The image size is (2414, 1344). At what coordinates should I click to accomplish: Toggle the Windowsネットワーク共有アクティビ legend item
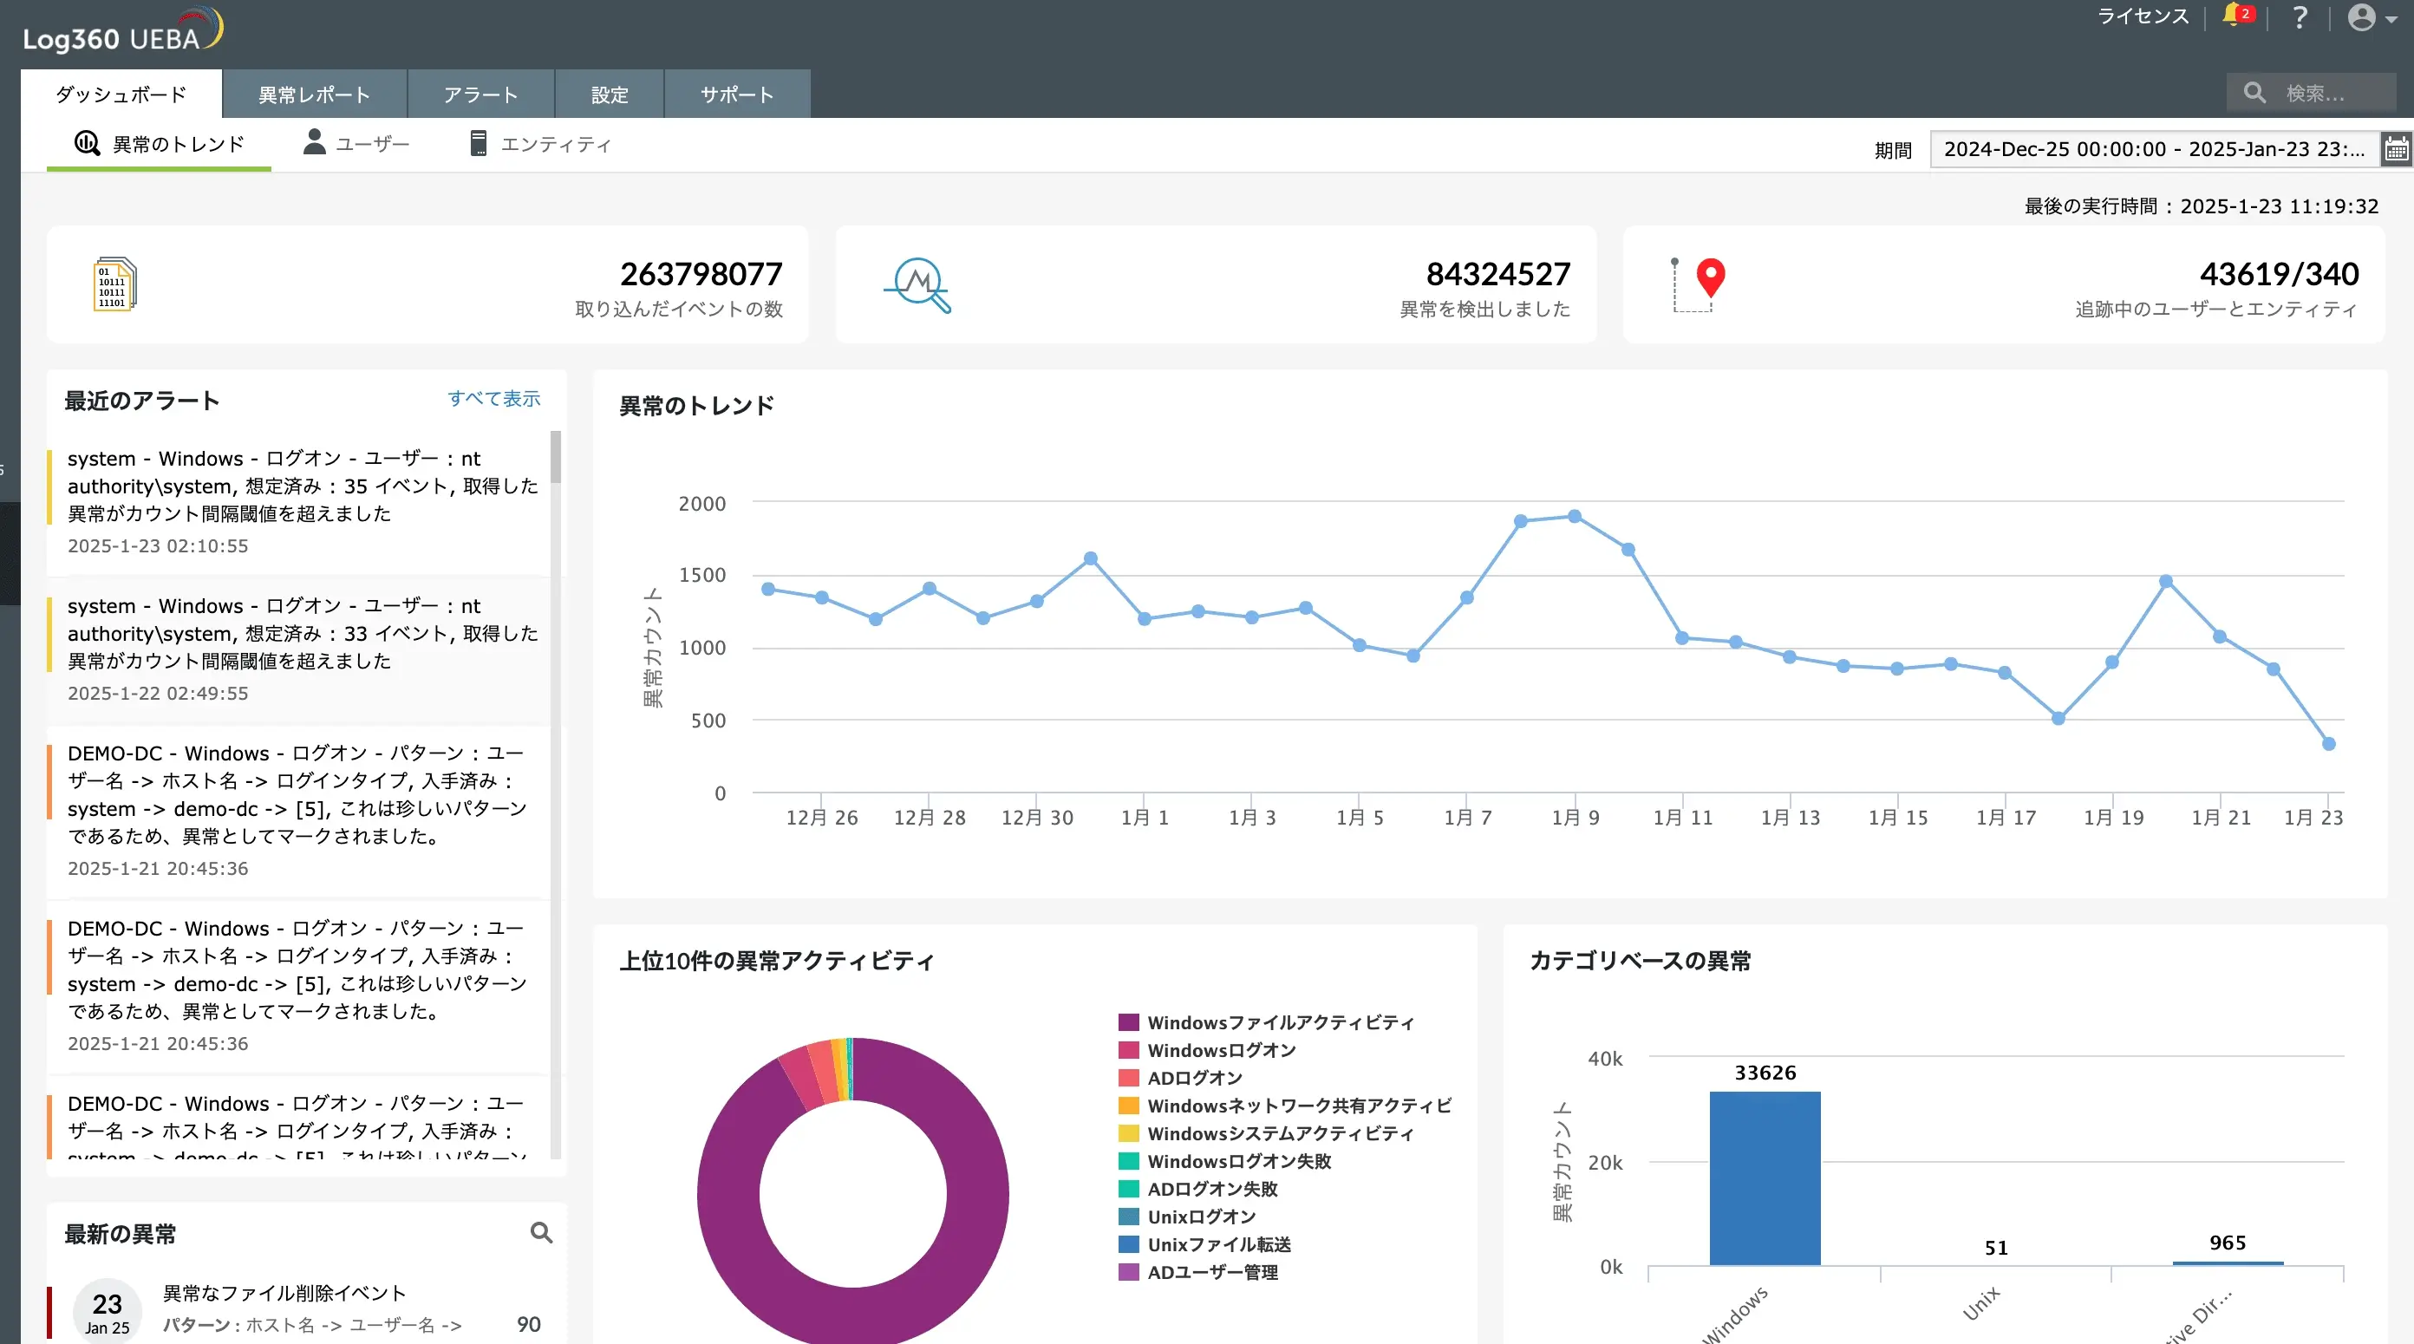click(x=1285, y=1106)
